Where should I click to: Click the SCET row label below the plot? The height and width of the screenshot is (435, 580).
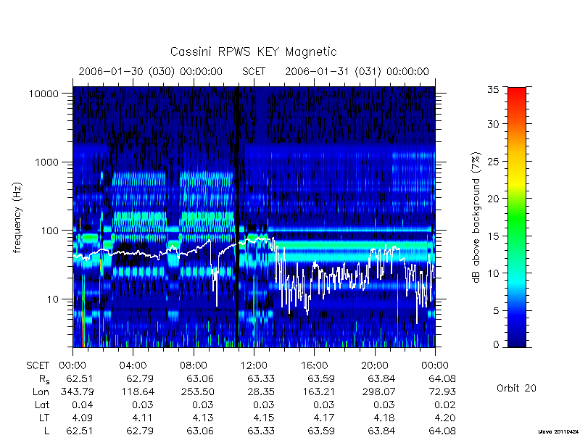[x=38, y=365]
